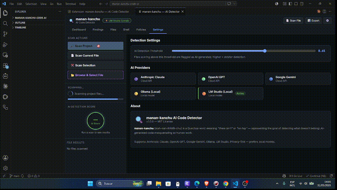Viewport: 337px width, 190px height.
Task: Show errors and warnings in status bar
Action: click(34, 176)
